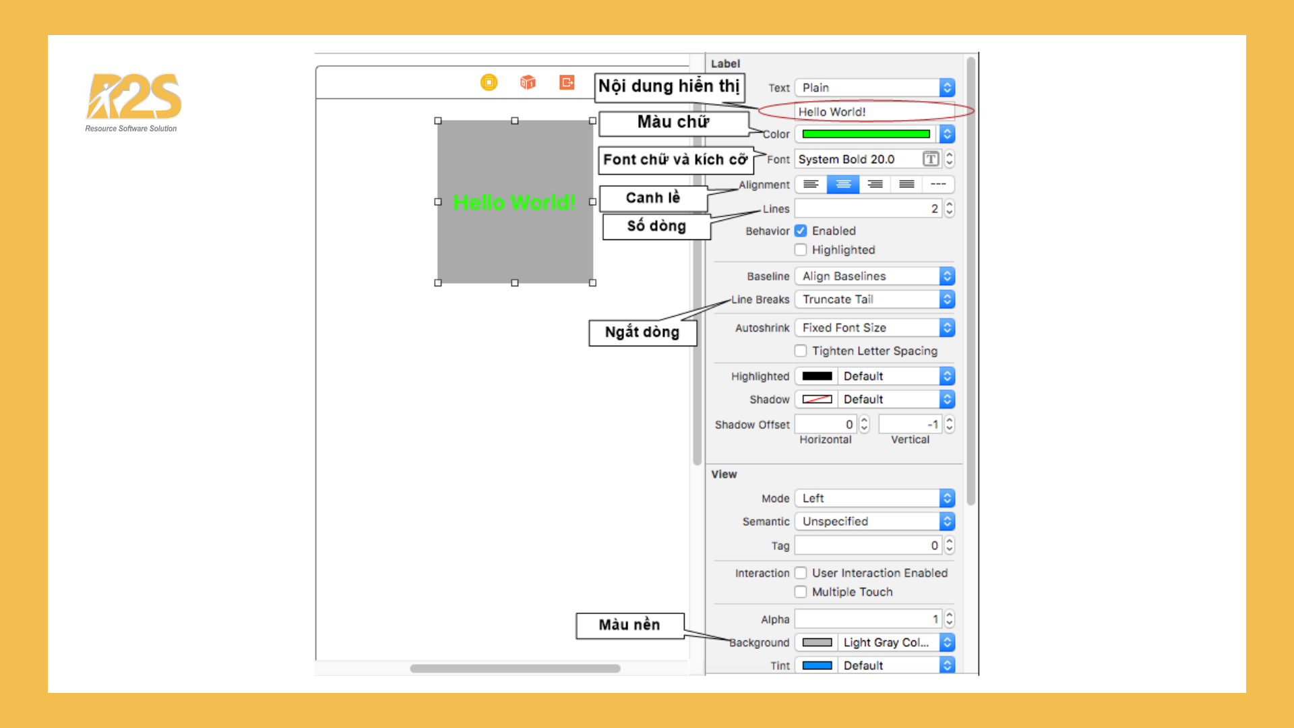Uncheck the Enabled behavior checkbox

click(x=800, y=231)
